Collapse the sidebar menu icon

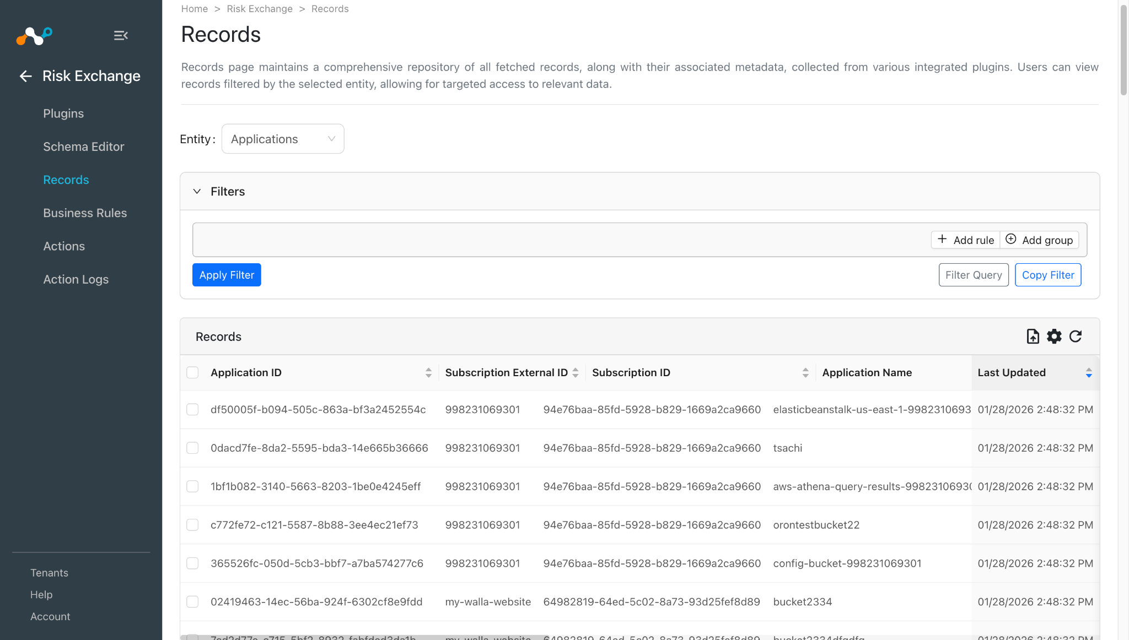pos(121,36)
